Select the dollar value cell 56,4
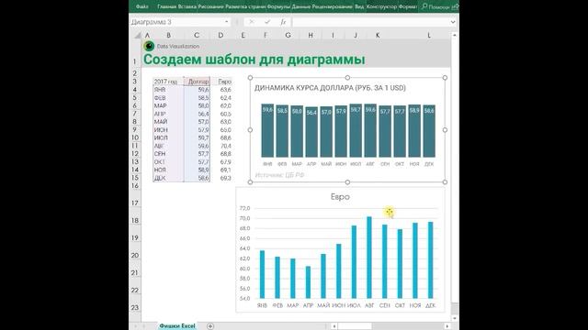Viewport: 588px width, 330px height. 197,114
